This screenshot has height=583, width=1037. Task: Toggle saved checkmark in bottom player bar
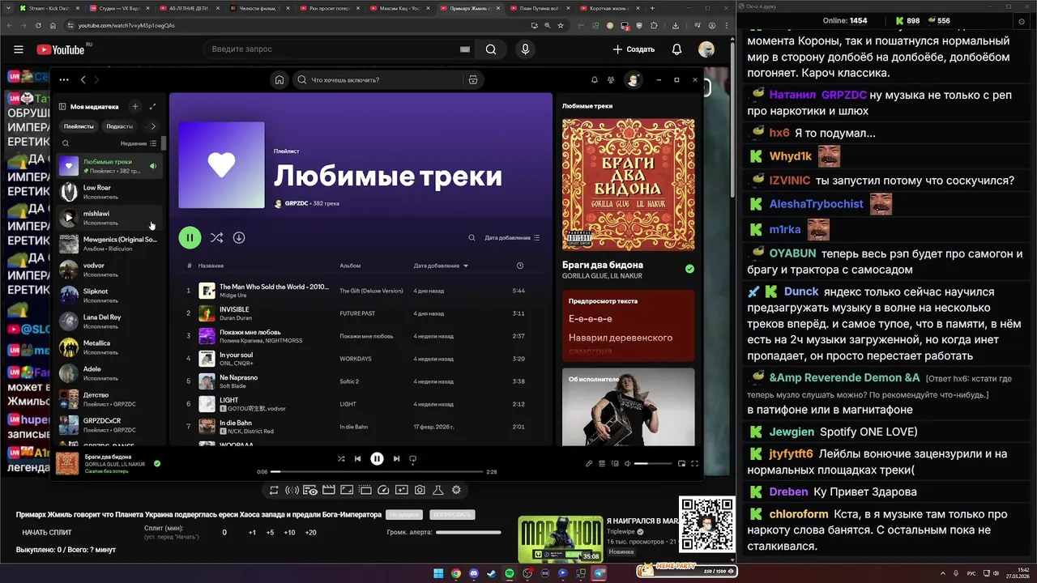coord(157,464)
